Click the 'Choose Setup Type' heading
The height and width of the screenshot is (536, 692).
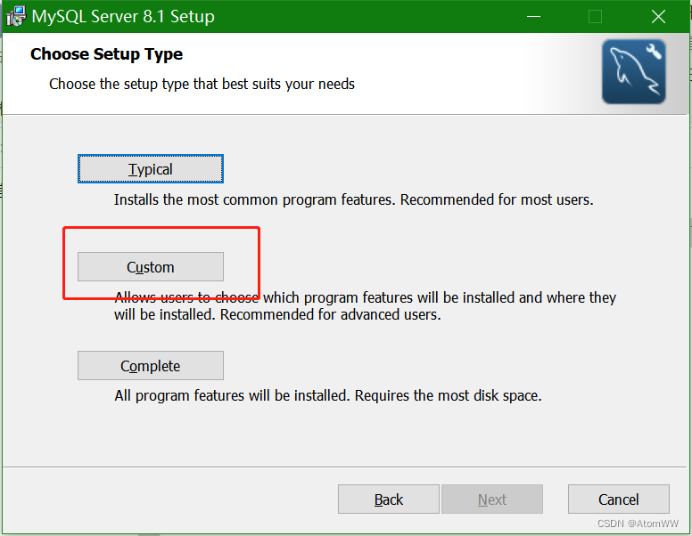pos(106,53)
